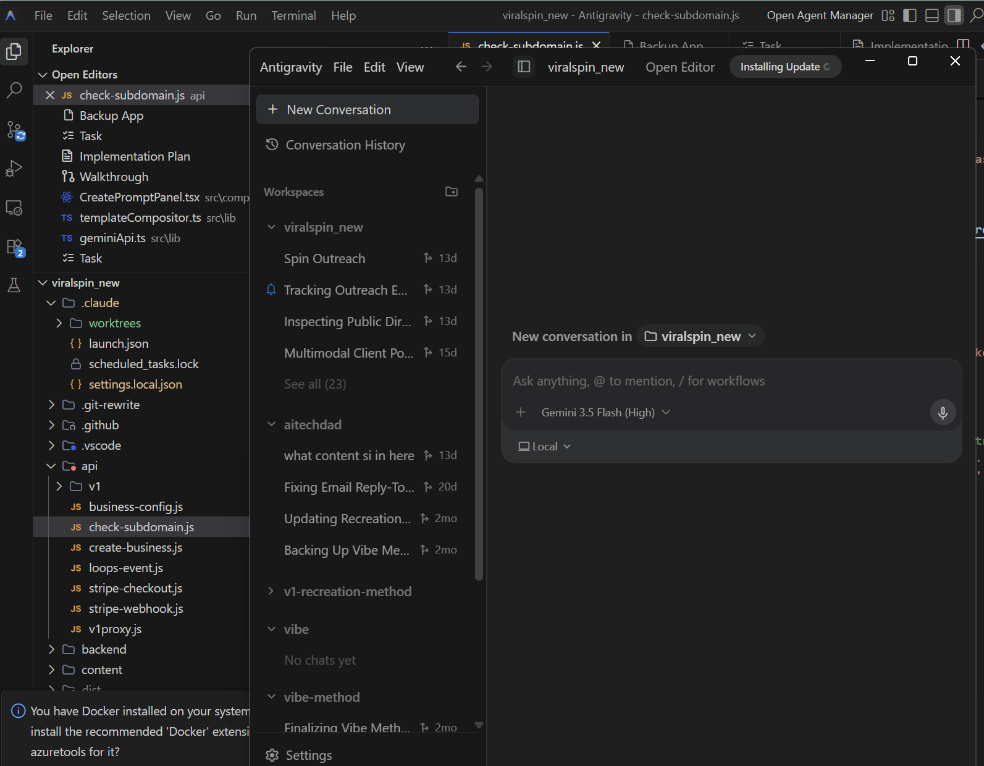Screen dimensions: 984x766
Task: Open Settings with gear icon
Action: (x=272, y=755)
